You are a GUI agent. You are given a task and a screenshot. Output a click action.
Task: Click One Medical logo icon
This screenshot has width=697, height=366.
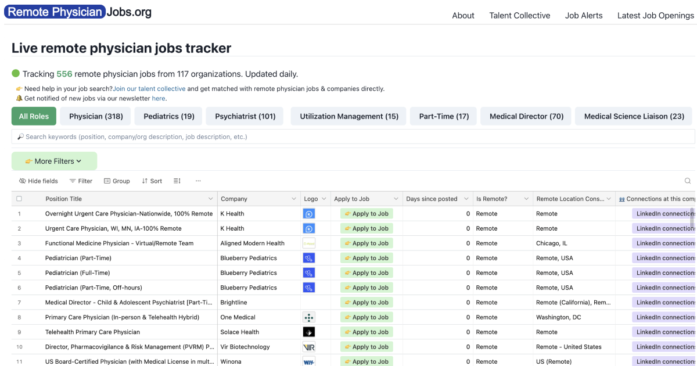tap(309, 317)
